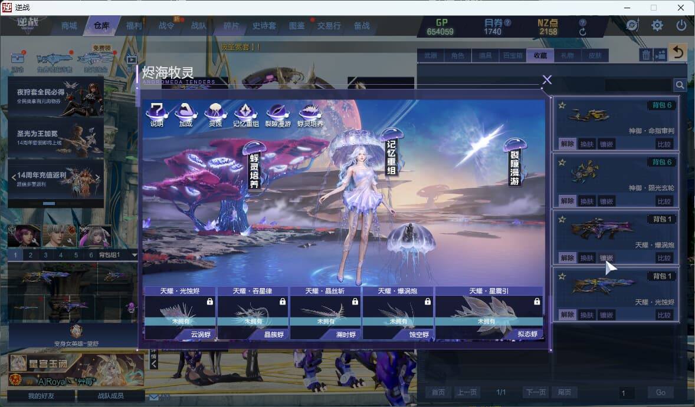Open the 灵蚀 jellyfish icon

coord(215,115)
